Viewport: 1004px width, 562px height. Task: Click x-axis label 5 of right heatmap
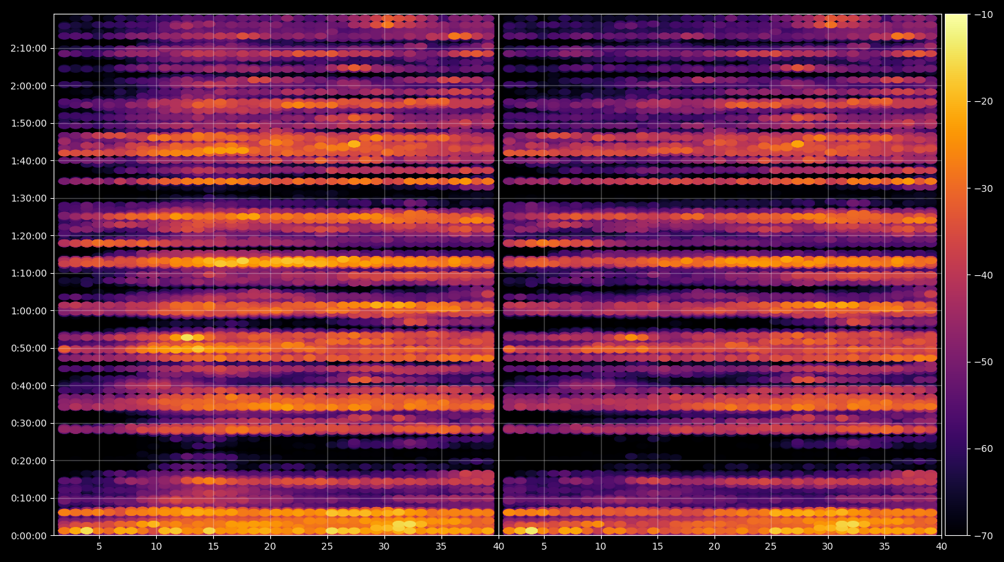pos(544,547)
